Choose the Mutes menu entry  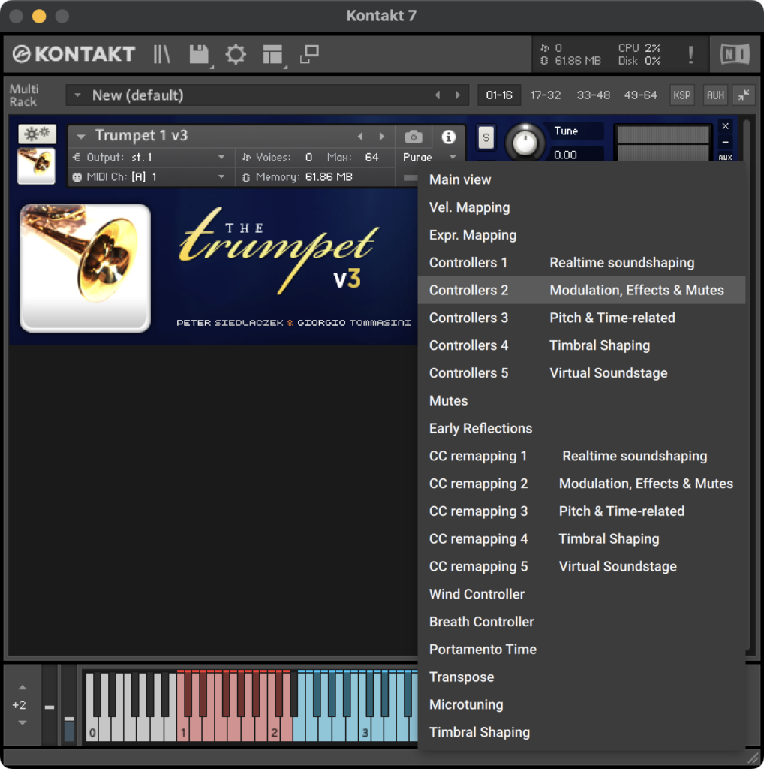[582, 401]
